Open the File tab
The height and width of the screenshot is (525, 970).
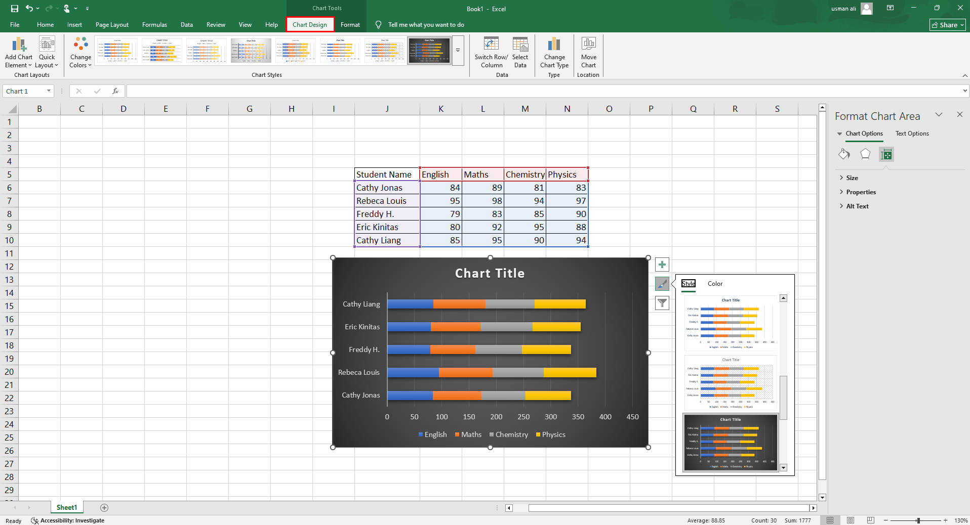coord(15,25)
